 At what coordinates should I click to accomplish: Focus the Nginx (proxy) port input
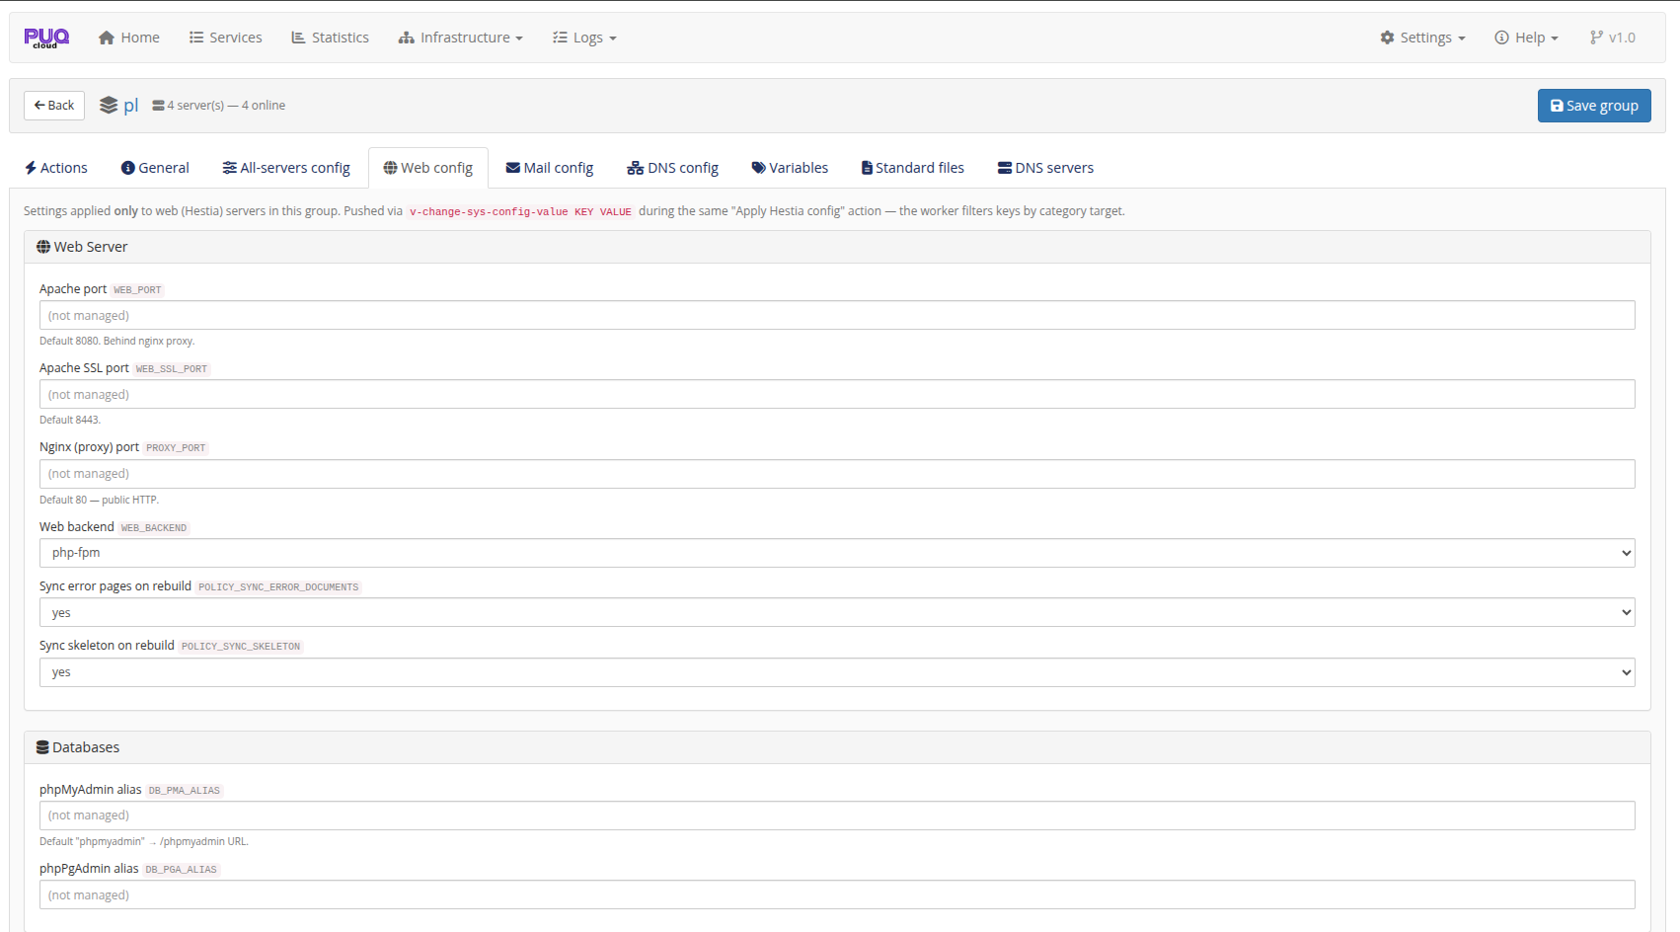(837, 474)
